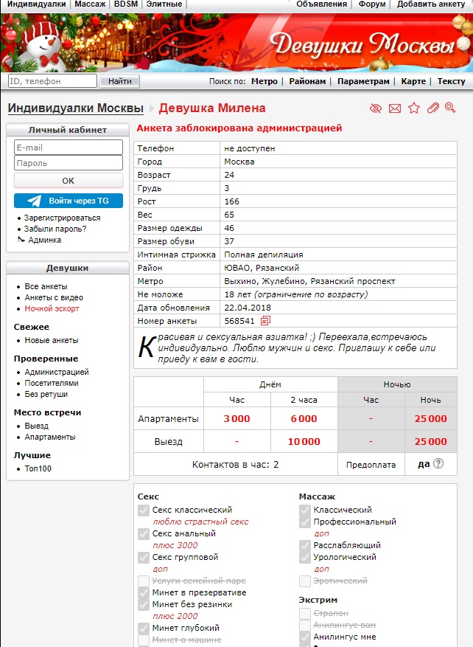Copy profile number using copy icon
Viewport: 473px width, 647px height.
point(266,321)
